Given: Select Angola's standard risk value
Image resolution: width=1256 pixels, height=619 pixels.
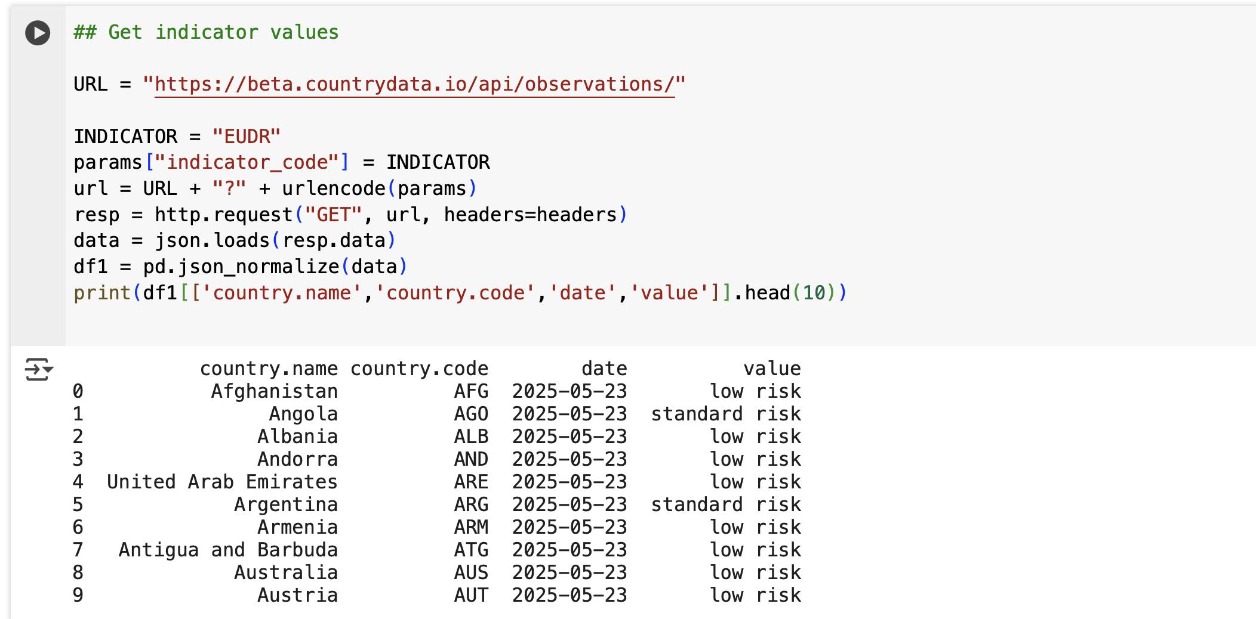Looking at the screenshot, I should coord(726,414).
